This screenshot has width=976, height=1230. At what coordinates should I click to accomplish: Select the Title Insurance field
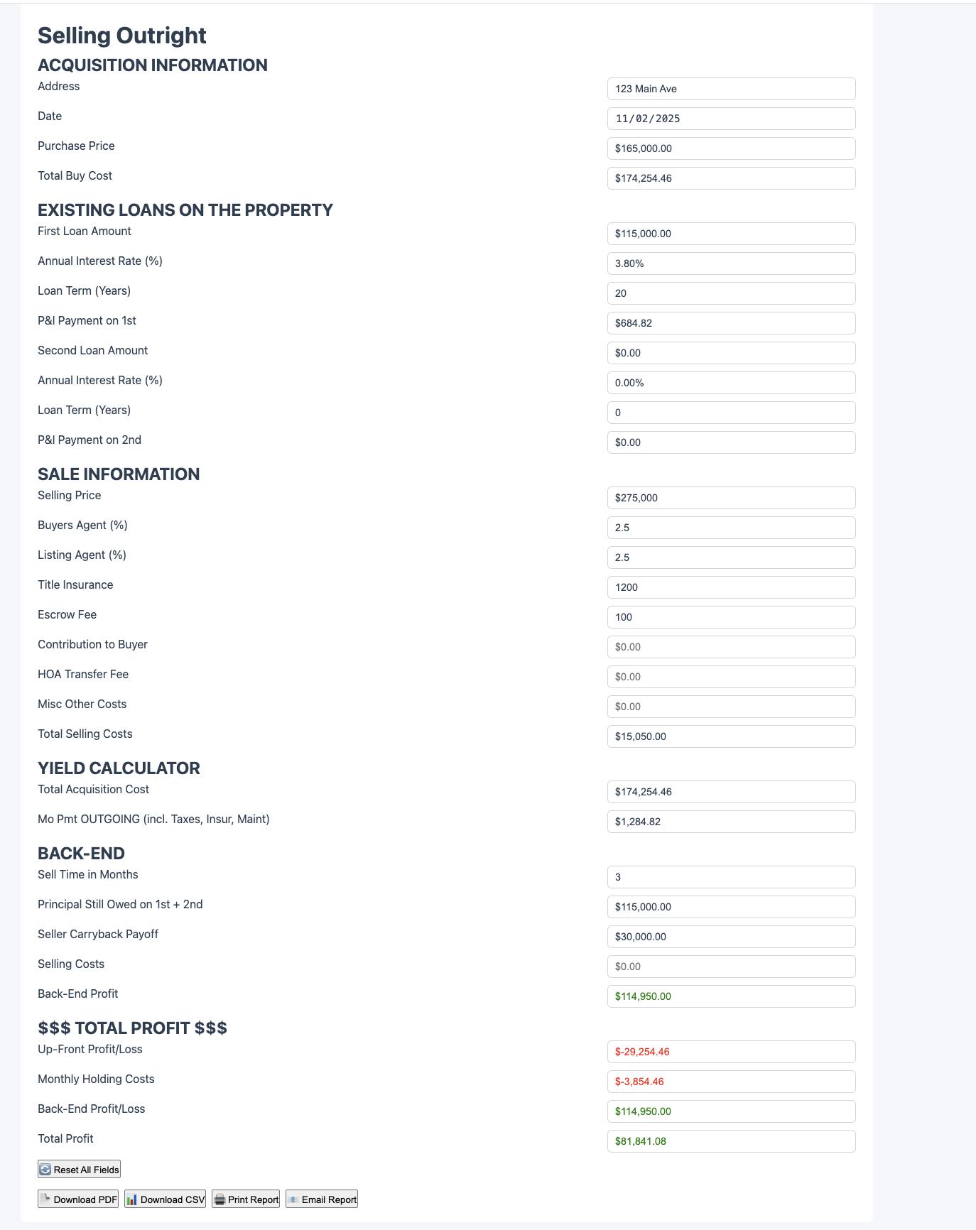[x=731, y=587]
